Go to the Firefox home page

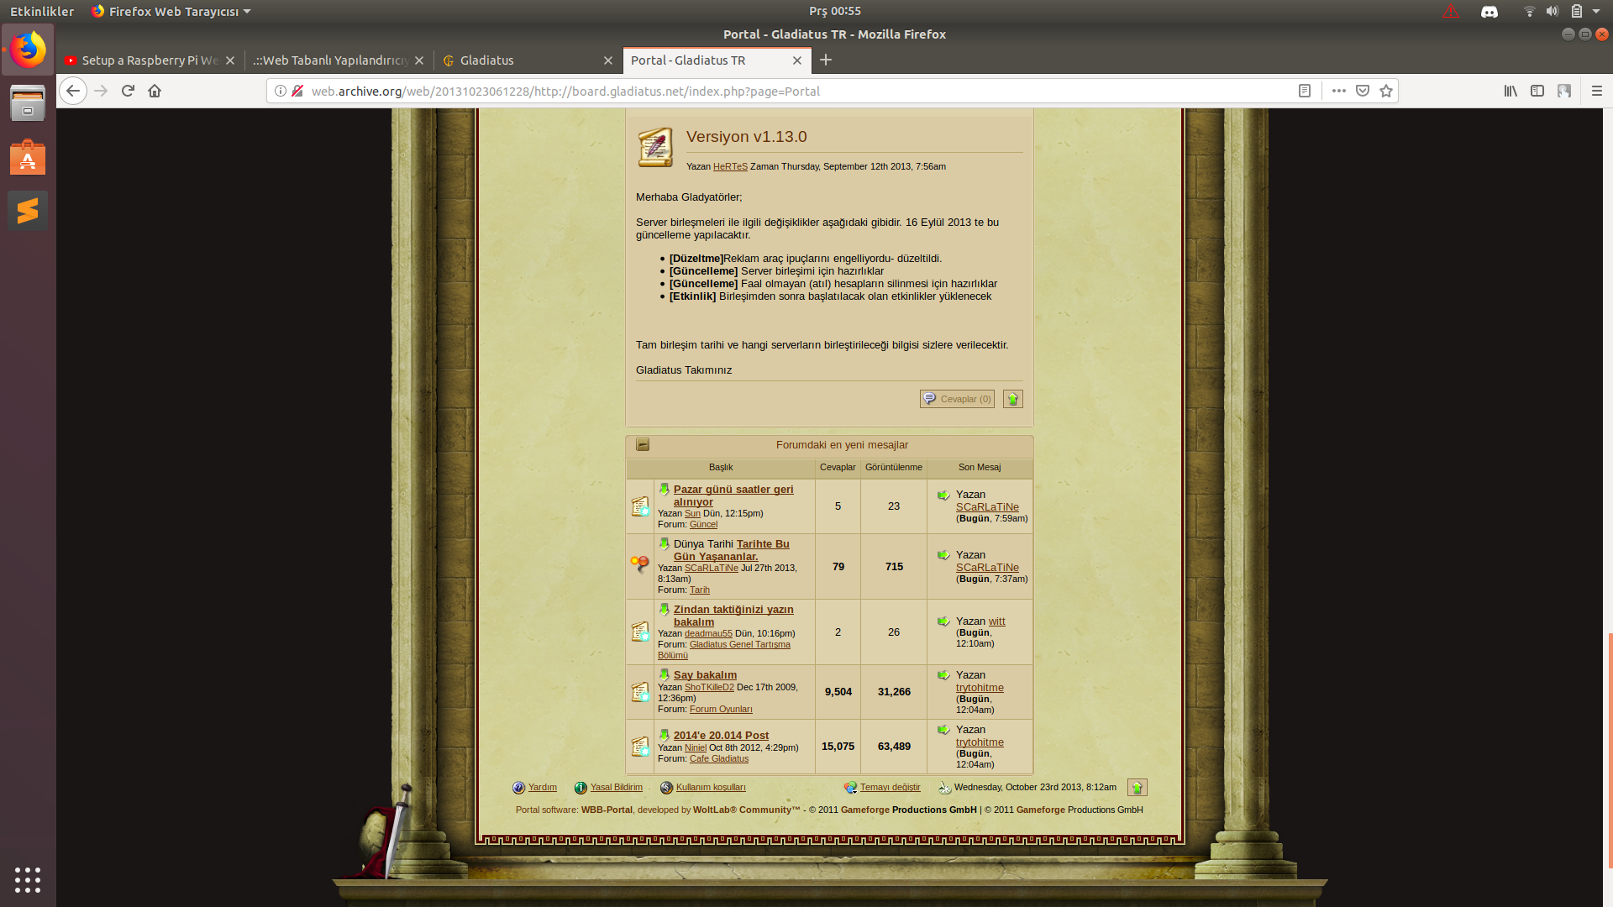(155, 91)
